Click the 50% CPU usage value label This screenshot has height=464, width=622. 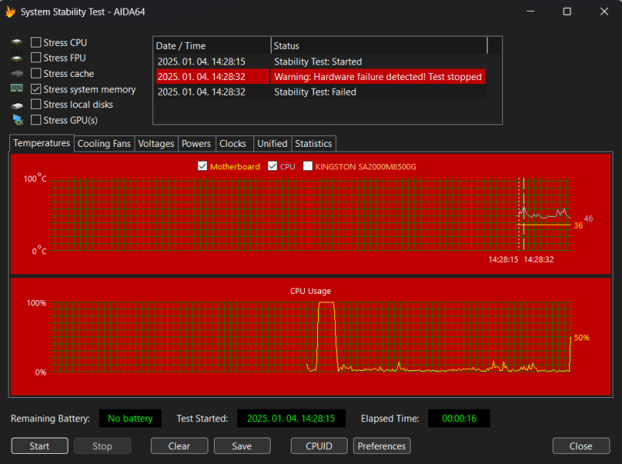pyautogui.click(x=582, y=338)
